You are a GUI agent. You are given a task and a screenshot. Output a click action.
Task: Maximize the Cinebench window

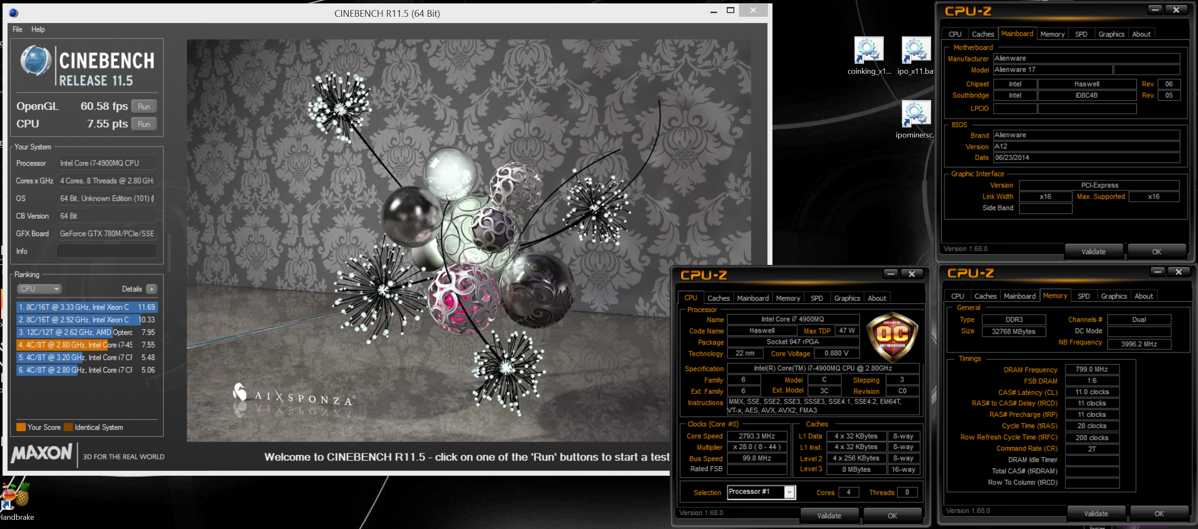(731, 10)
